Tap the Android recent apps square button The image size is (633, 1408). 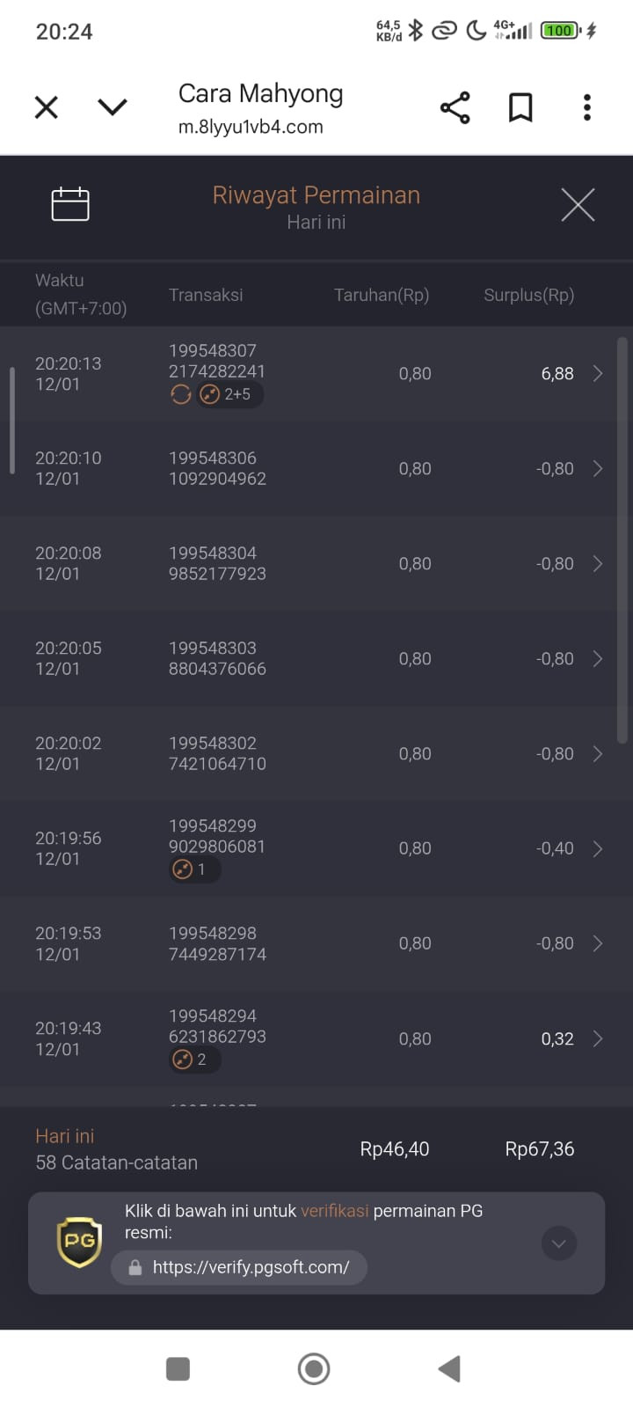pos(178,1368)
